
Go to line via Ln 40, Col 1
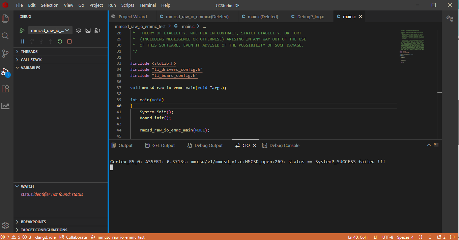pos(358,237)
